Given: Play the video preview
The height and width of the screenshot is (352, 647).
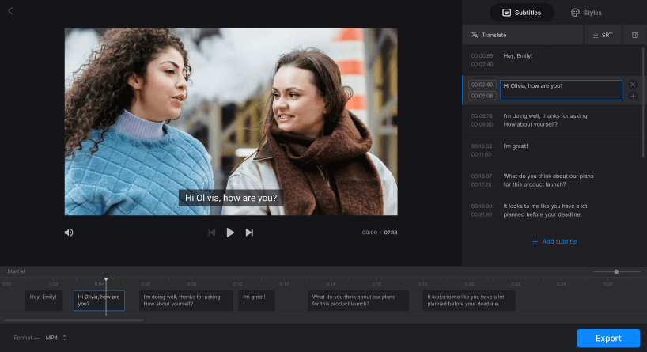Looking at the screenshot, I should pos(230,233).
